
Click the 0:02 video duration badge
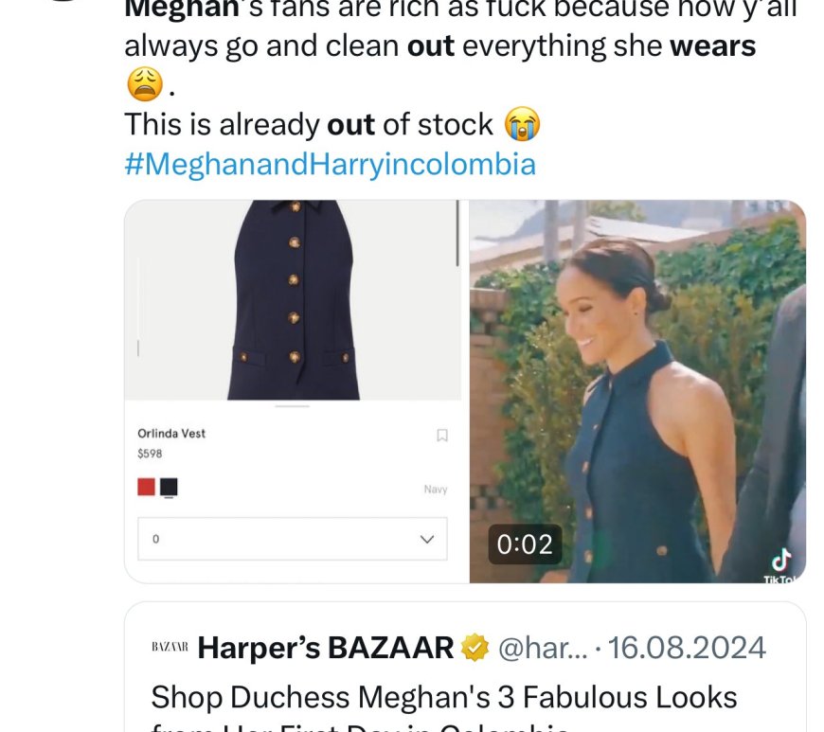525,545
